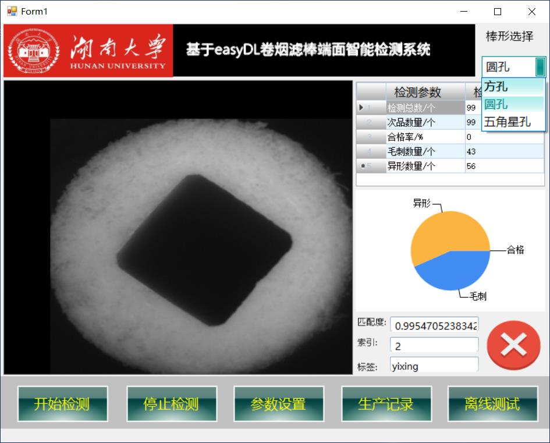The width and height of the screenshot is (550, 443).
Task: Click the 标签 field showing yixing
Action: click(434, 365)
